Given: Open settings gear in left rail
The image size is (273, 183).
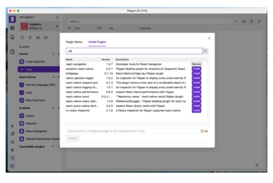Looking at the screenshot, I should (x=13, y=150).
